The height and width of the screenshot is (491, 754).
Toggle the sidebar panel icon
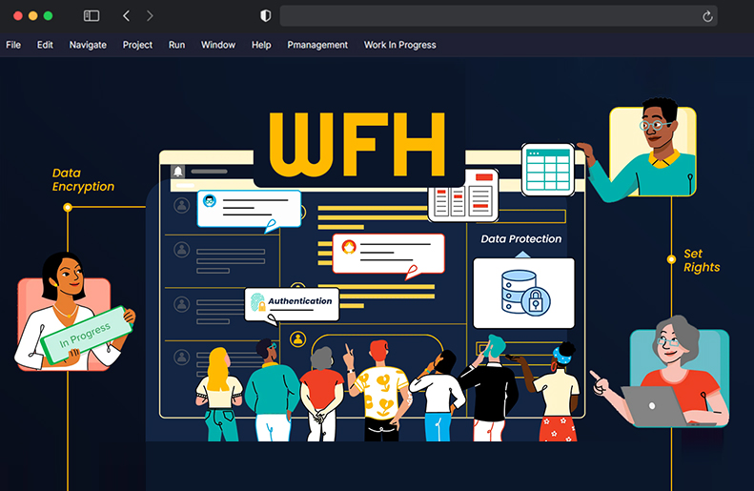click(92, 16)
